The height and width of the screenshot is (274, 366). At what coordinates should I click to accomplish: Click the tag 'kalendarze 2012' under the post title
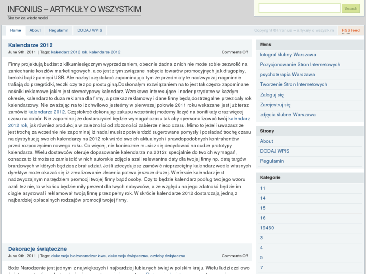[105, 52]
